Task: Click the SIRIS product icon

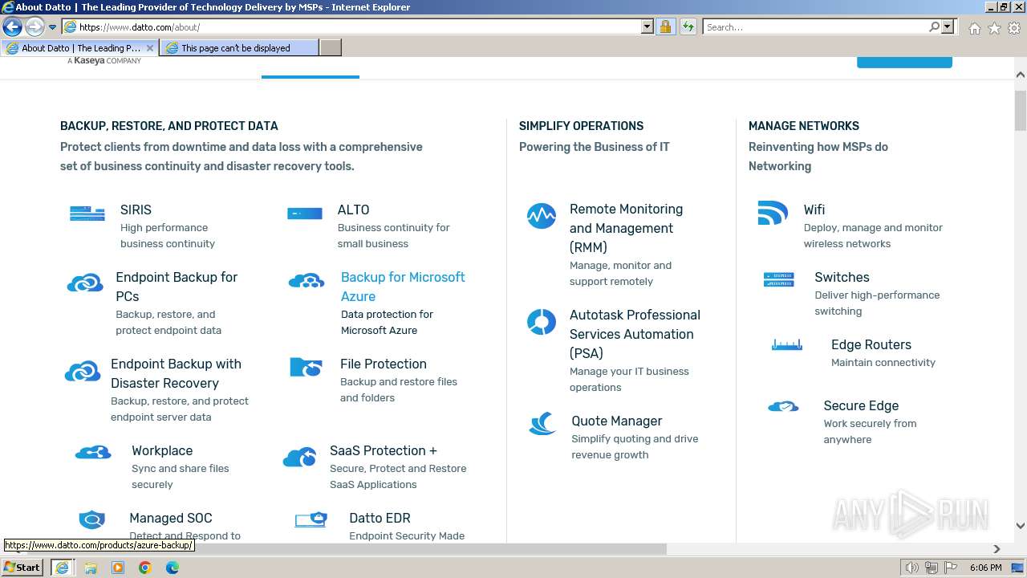Action: (87, 214)
